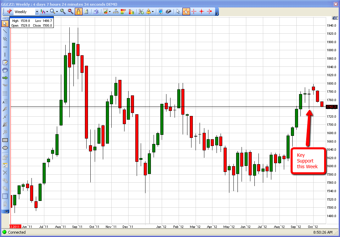The image size is (340, 237).
Task: Expand the chart type dropdown arrow
Action: [x=47, y=12]
